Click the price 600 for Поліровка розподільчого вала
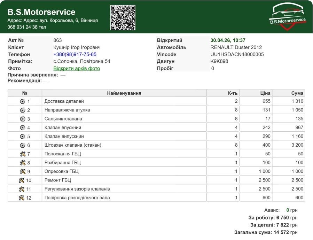 point(266,198)
